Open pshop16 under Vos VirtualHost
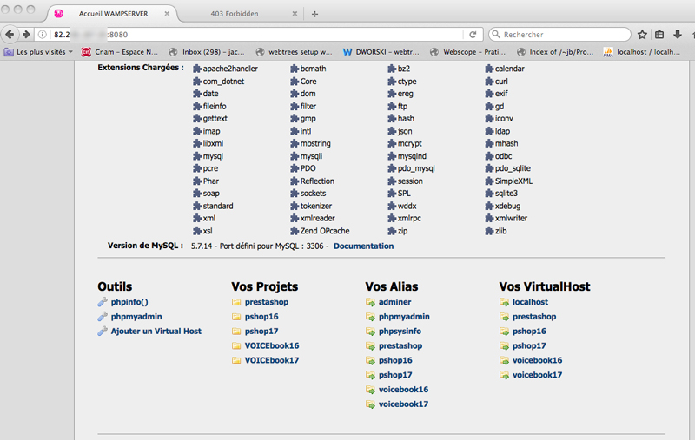Image resolution: width=695 pixels, height=440 pixels. 529,332
